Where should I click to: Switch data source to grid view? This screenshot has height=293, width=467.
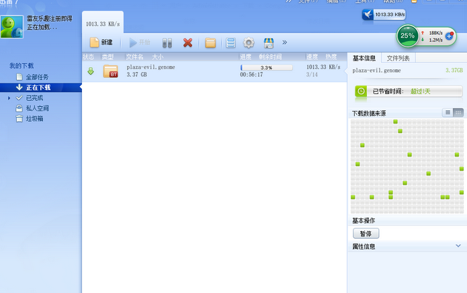458,113
